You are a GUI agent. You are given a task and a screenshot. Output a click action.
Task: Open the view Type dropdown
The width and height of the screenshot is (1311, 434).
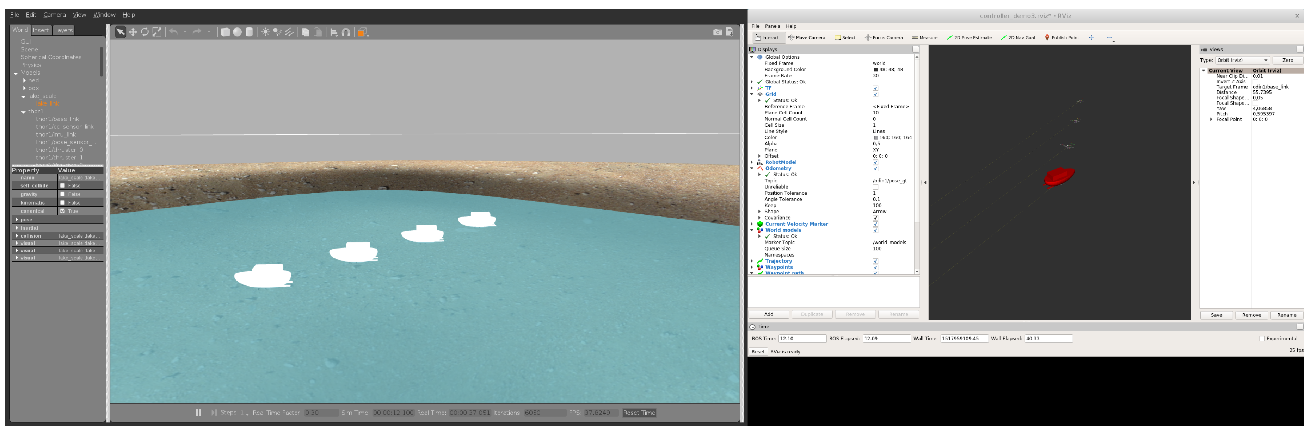pos(1242,61)
